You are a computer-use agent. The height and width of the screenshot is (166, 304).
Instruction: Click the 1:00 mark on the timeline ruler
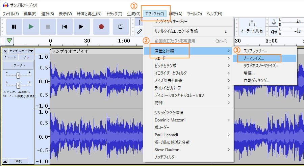(x=124, y=41)
